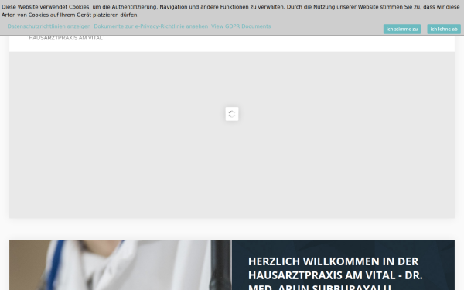
Task: Click the doctor photo in the welcome section
Action: (121, 264)
